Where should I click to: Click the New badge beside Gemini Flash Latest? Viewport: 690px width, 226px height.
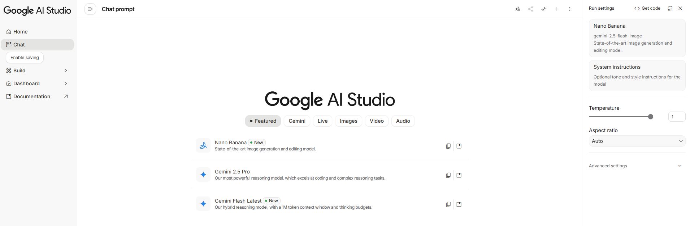pyautogui.click(x=272, y=201)
